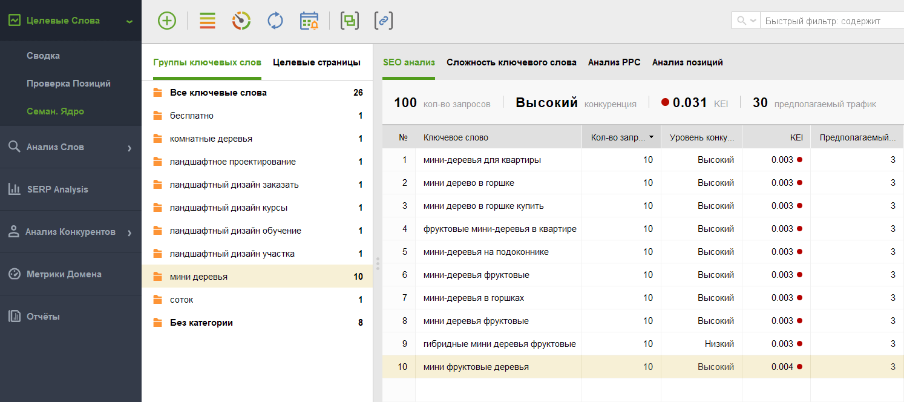The image size is (904, 402).
Task: Open the calendar schedule icon
Action: [x=309, y=21]
